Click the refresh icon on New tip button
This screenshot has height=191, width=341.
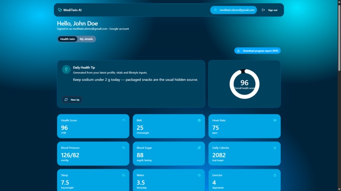coord(66,100)
